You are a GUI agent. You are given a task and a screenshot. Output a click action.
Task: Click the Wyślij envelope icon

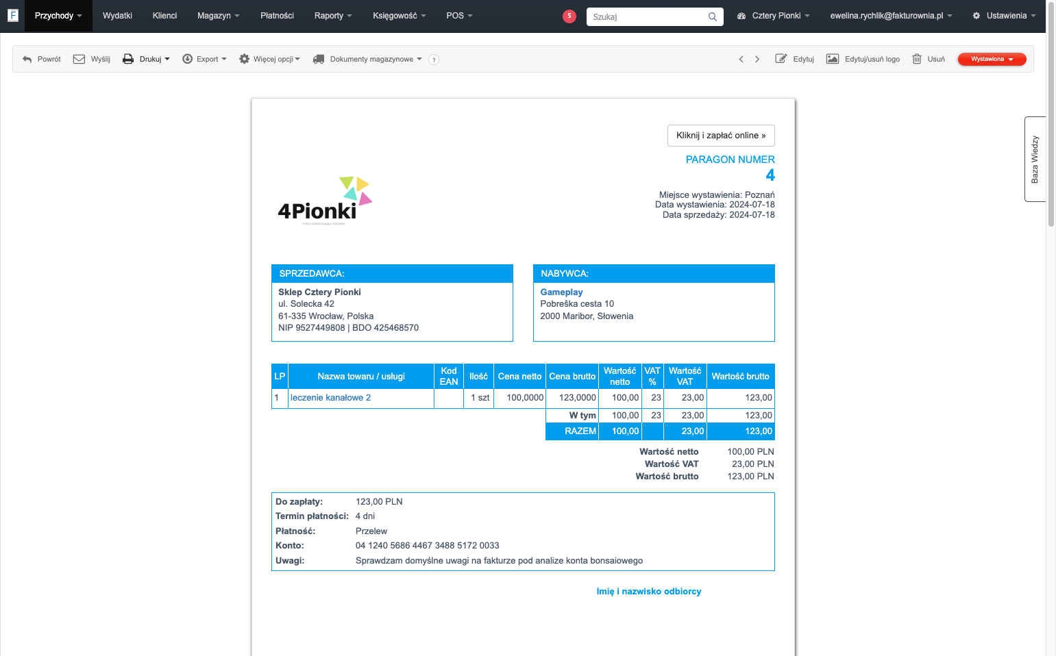pyautogui.click(x=79, y=59)
